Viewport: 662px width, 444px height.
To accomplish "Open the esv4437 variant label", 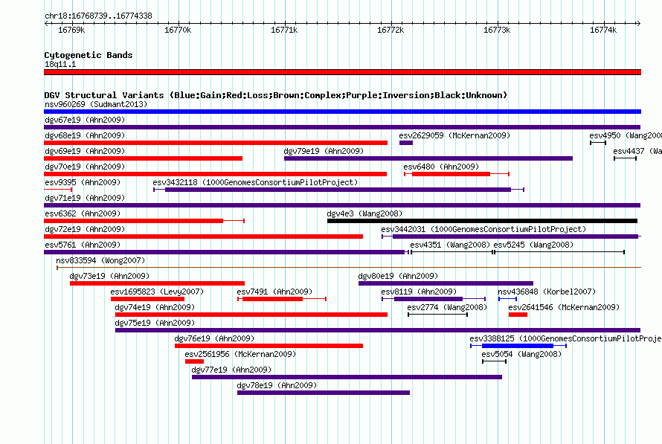I will 637,151.
